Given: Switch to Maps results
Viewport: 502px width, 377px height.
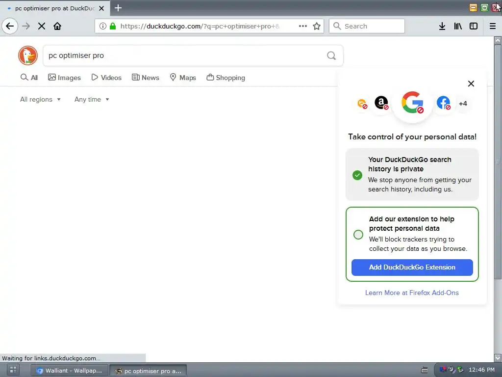Looking at the screenshot, I should tap(183, 78).
